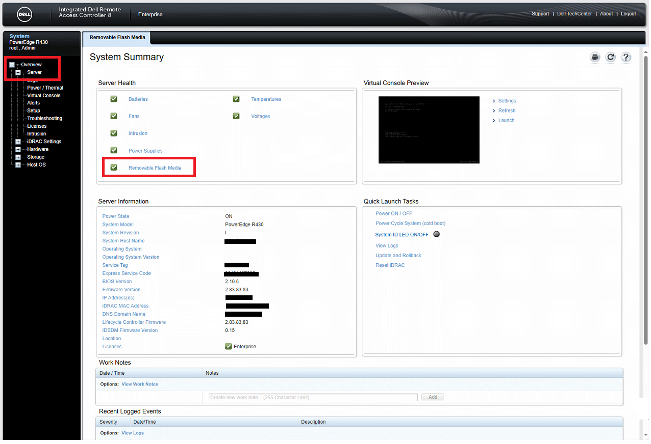Click the Add work note button

(x=432, y=397)
